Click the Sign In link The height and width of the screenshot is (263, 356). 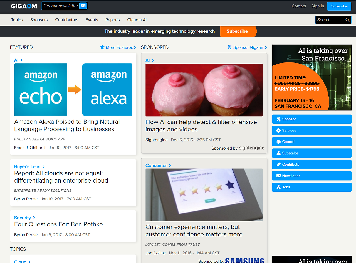point(318,6)
